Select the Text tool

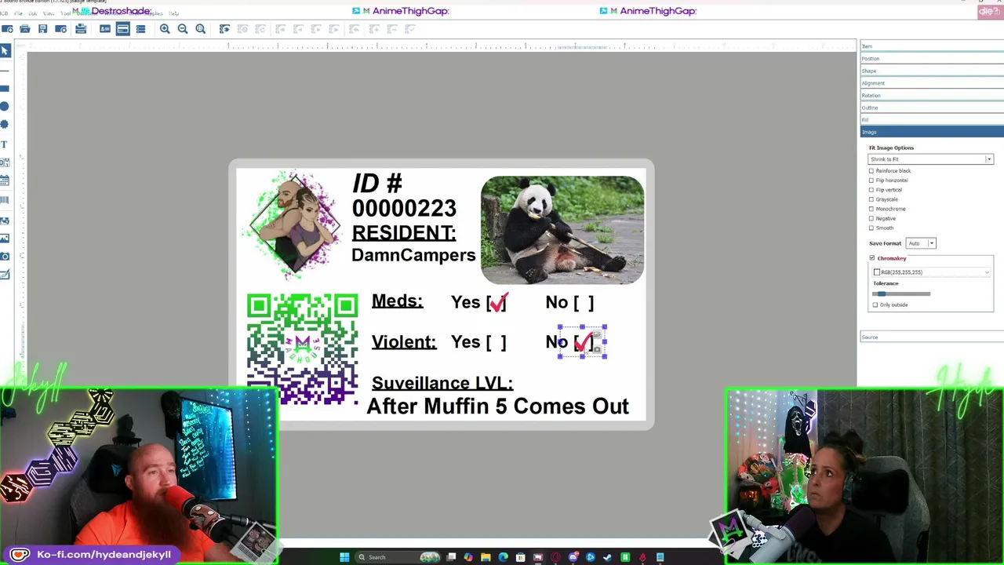[5, 144]
